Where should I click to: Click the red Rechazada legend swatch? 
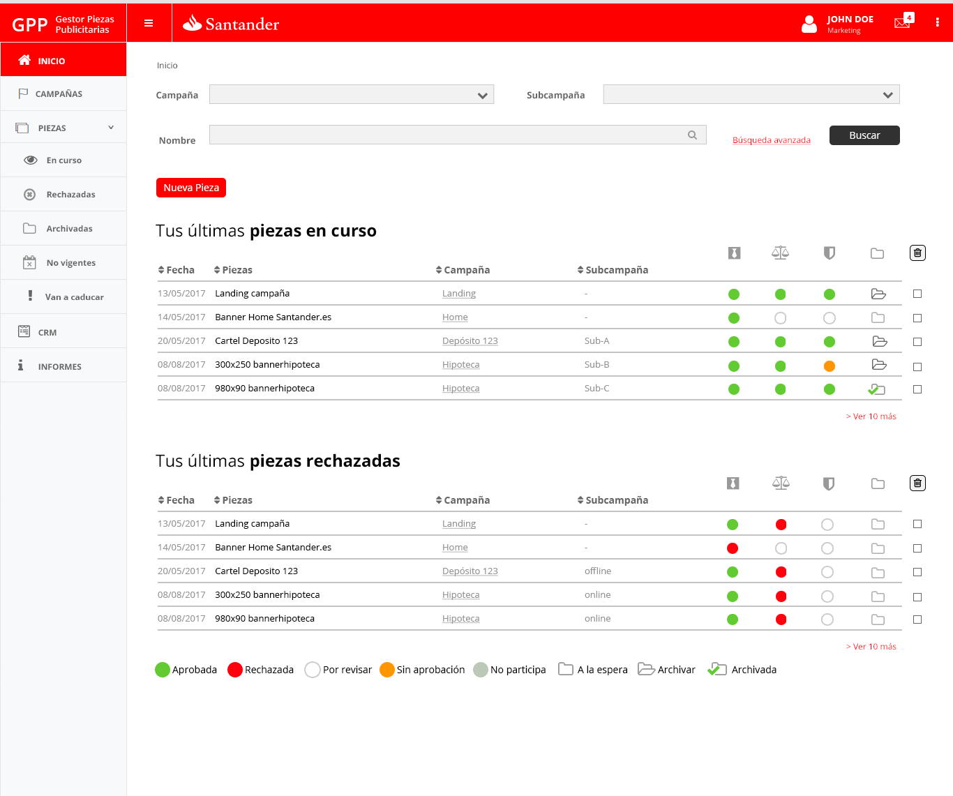point(235,670)
